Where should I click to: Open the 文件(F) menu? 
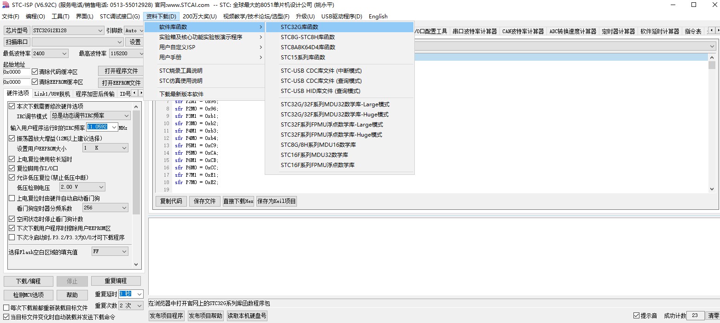(11, 17)
